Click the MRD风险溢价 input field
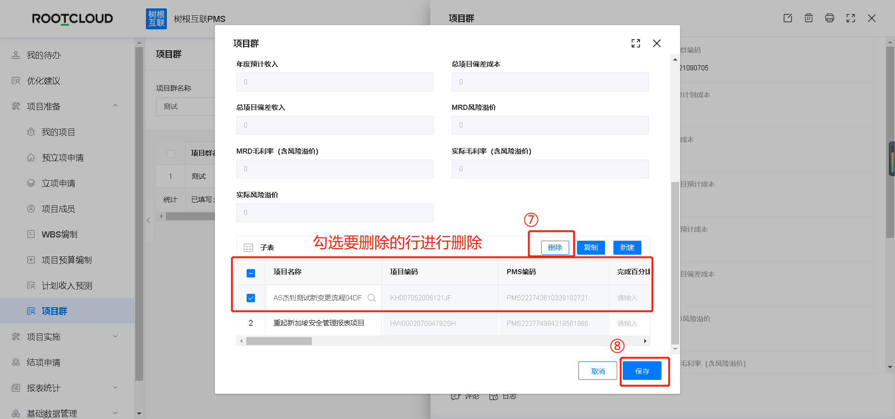This screenshot has height=419, width=895. [x=550, y=125]
